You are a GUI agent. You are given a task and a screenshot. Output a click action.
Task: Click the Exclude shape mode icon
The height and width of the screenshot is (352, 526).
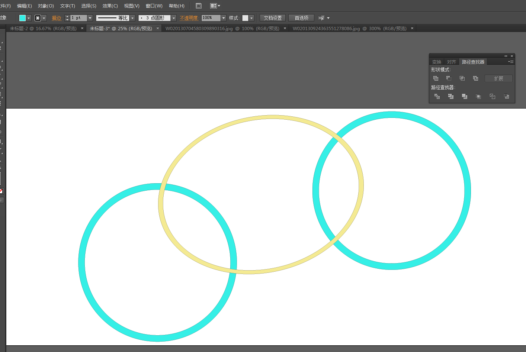pos(475,78)
